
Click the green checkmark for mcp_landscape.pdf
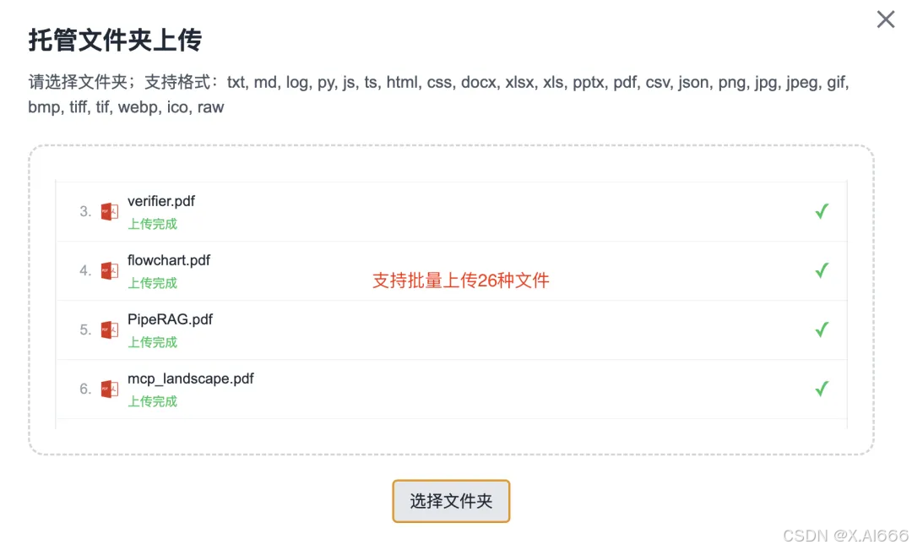pyautogui.click(x=821, y=389)
